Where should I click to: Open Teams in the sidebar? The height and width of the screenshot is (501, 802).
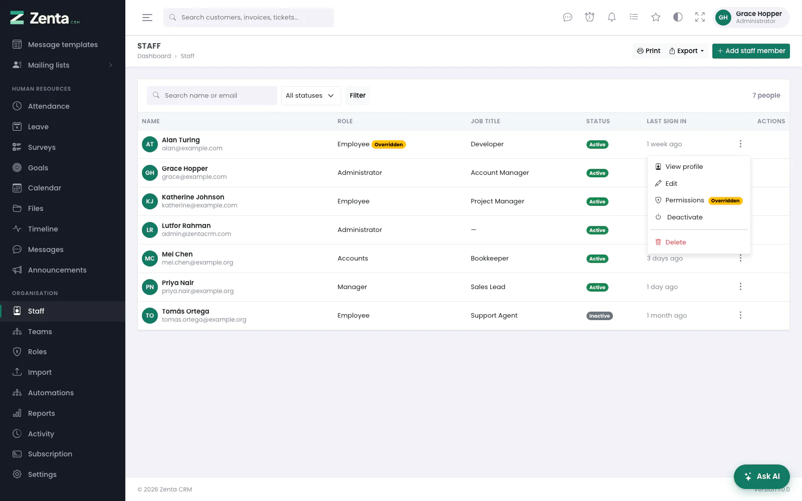pos(63,332)
